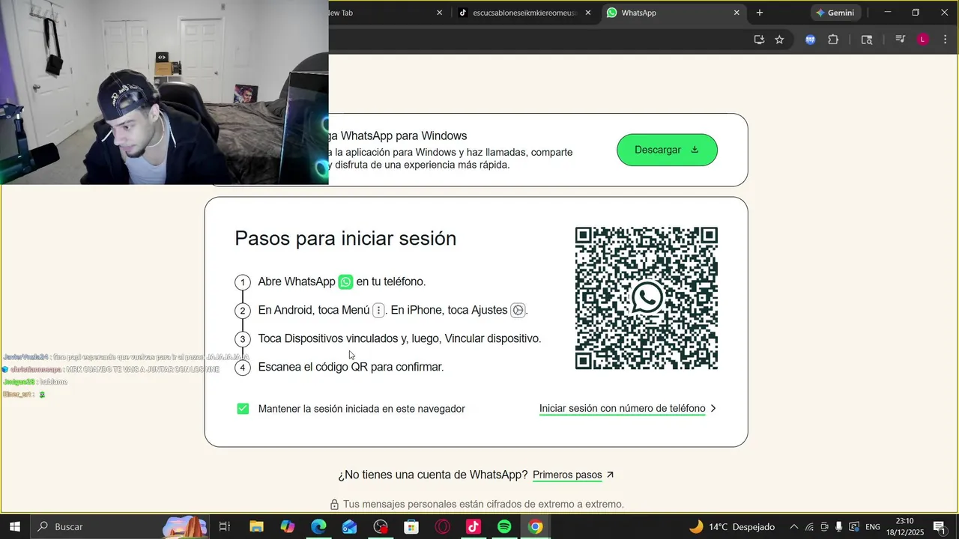The image size is (959, 539).
Task: Click the WhatsApp para Windows title text
Action: pyautogui.click(x=398, y=135)
